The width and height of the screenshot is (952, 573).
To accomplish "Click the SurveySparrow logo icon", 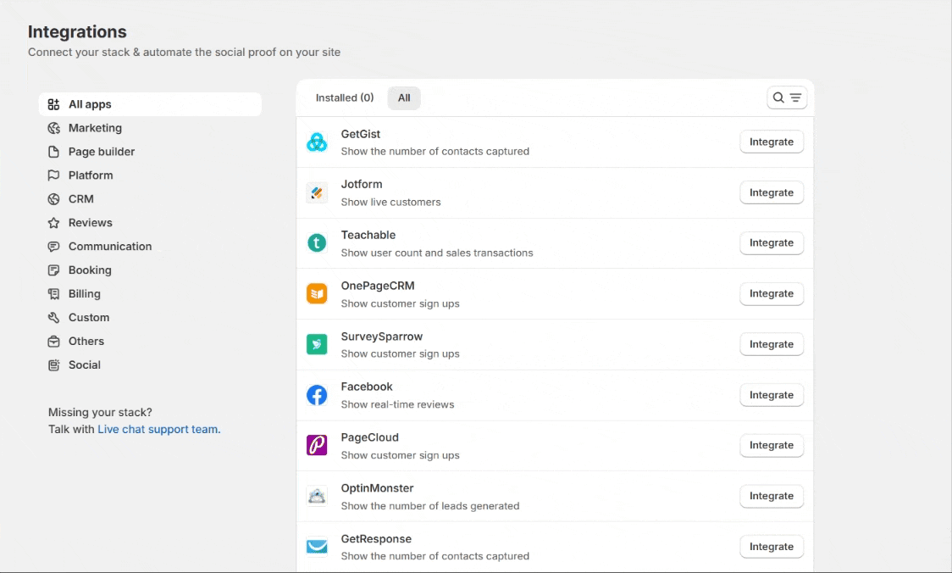I will pyautogui.click(x=316, y=344).
